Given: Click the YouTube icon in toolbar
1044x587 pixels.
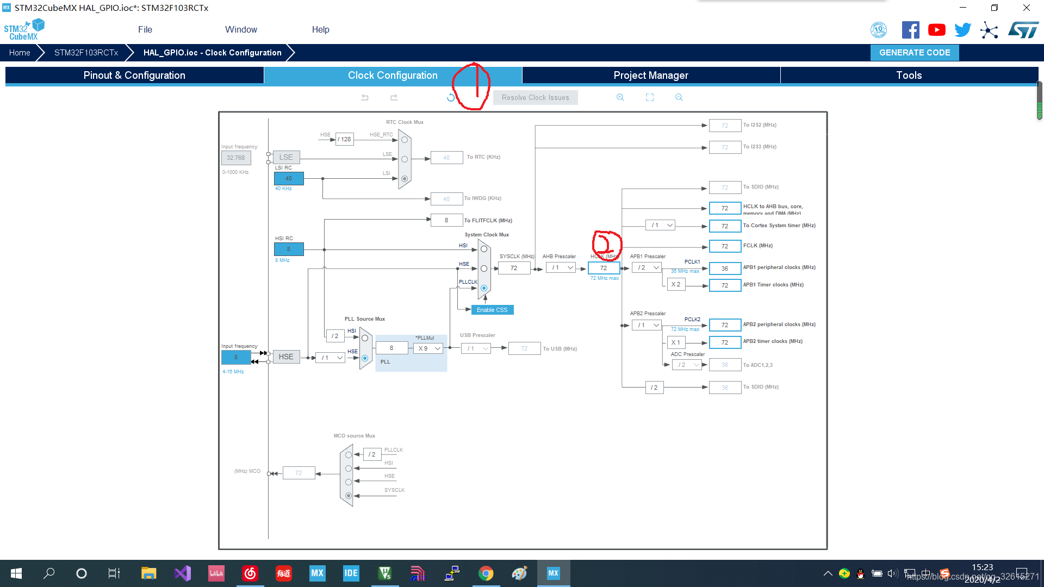Looking at the screenshot, I should (x=936, y=29).
